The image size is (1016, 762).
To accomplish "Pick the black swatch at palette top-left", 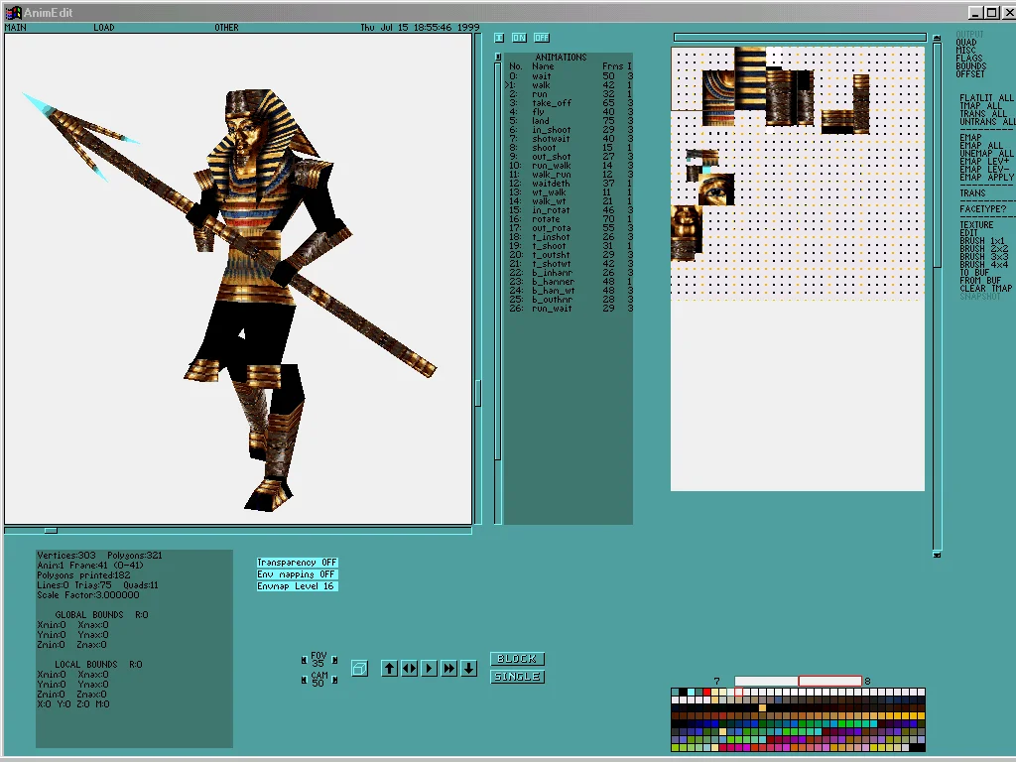I will coord(683,692).
